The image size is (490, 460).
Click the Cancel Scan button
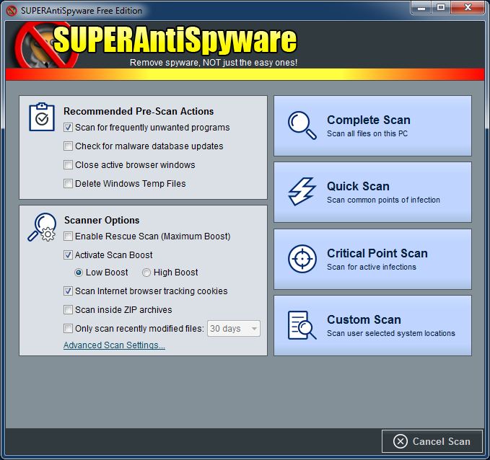(x=432, y=441)
